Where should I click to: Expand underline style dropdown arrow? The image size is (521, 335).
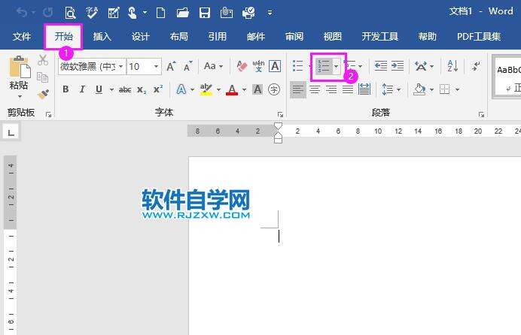tap(111, 89)
